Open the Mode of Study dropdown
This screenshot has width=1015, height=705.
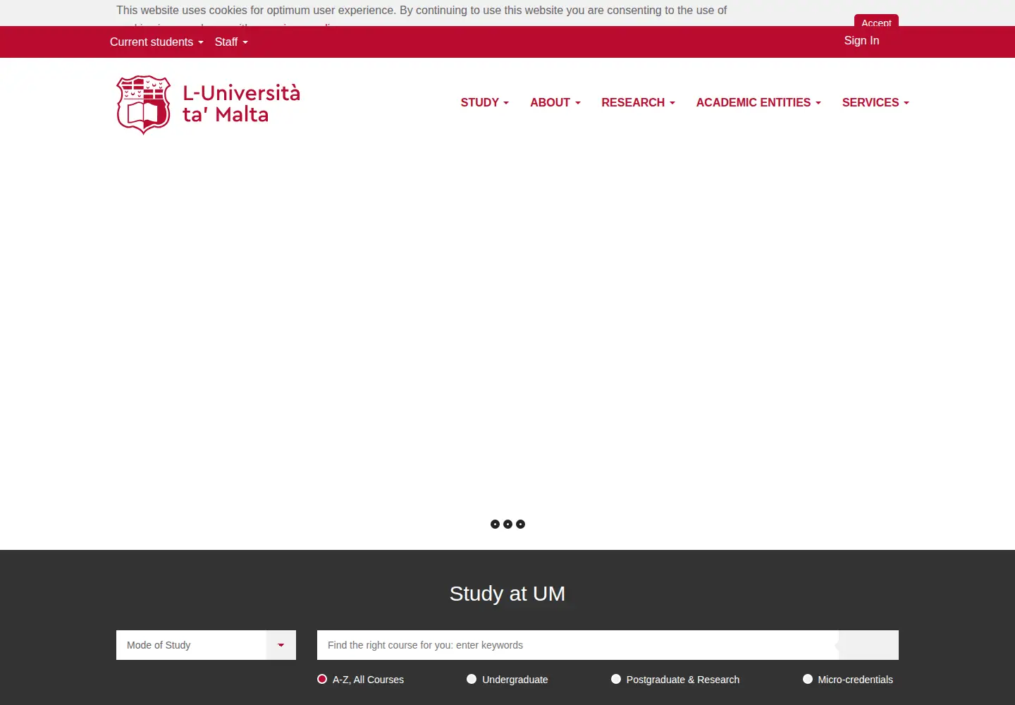pos(206,645)
